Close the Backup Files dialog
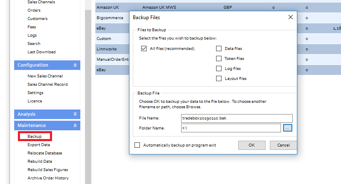The width and height of the screenshot is (341, 184). (x=290, y=17)
